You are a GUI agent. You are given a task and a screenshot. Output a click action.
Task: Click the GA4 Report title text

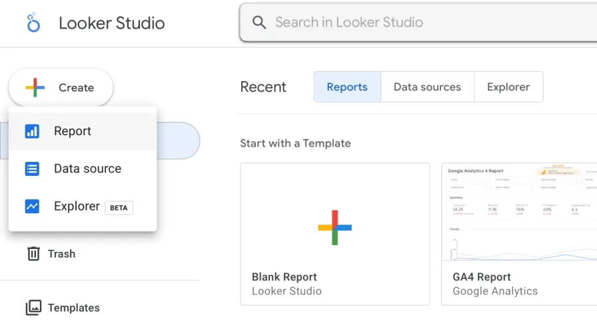[x=482, y=277]
